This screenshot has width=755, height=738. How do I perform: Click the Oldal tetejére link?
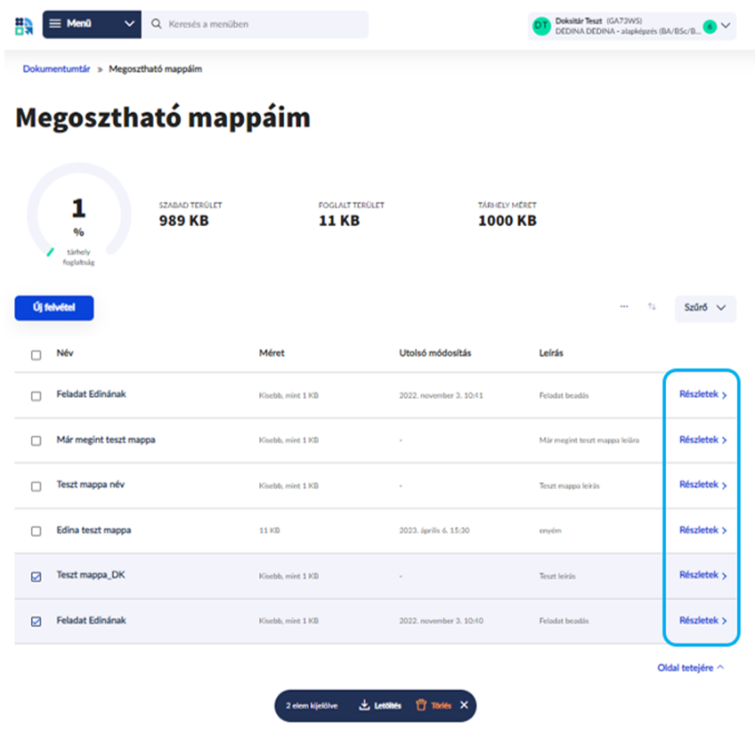pos(690,667)
